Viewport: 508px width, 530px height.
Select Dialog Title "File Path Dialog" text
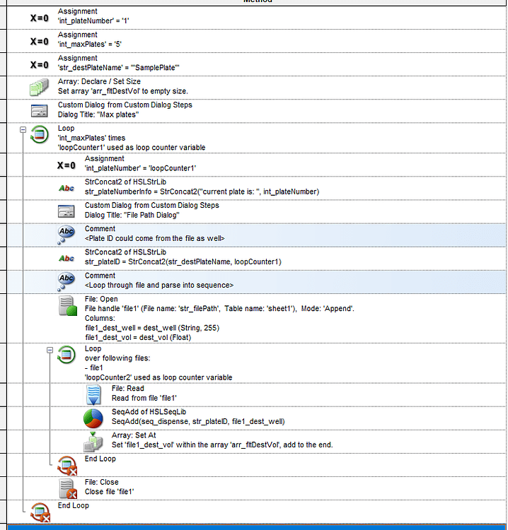click(x=132, y=215)
